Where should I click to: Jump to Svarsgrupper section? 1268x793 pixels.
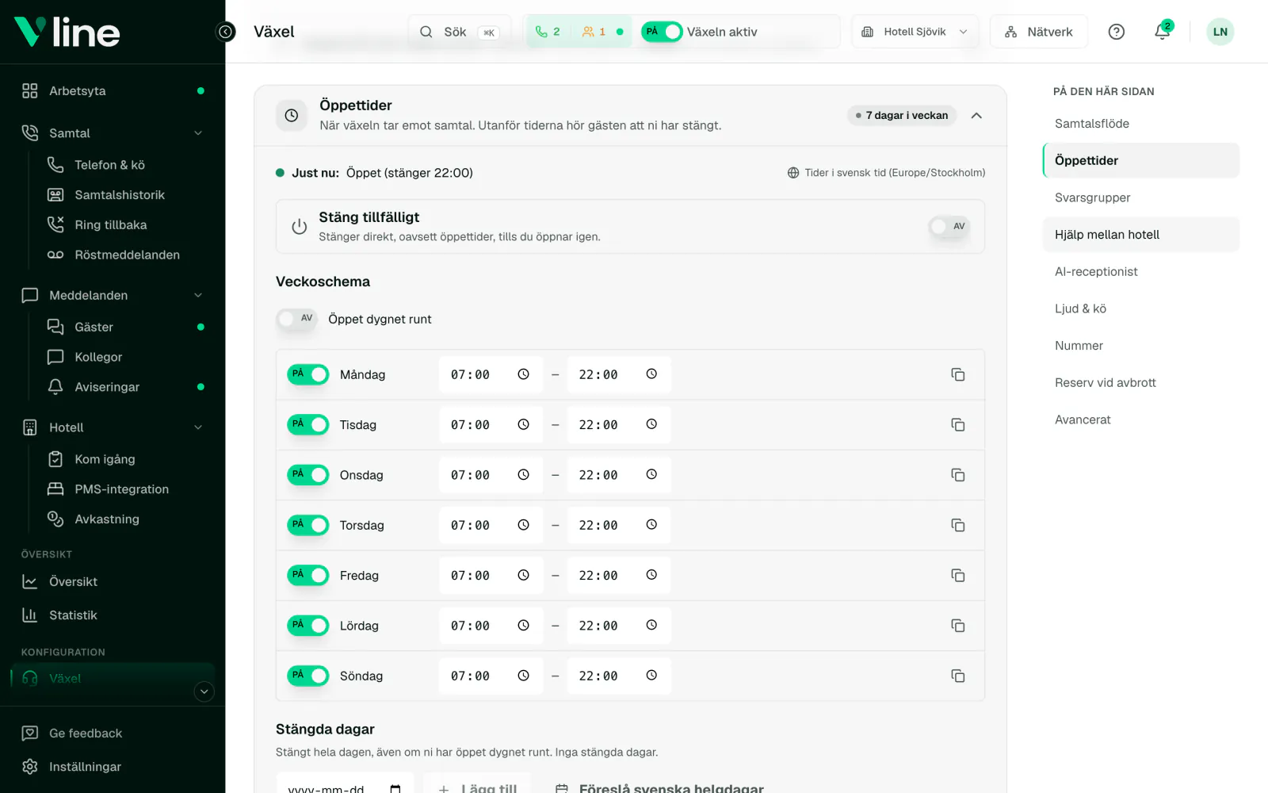(1092, 197)
